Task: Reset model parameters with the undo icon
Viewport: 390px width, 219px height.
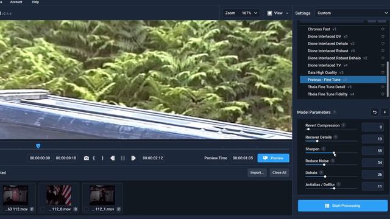Action: tap(375, 112)
